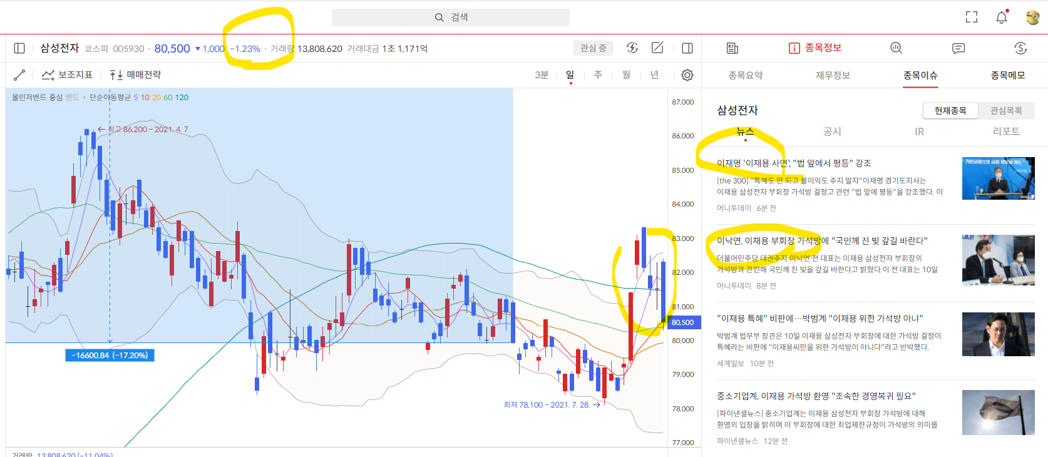
Task: Toggle the left sidebar panel icon
Action: click(19, 48)
